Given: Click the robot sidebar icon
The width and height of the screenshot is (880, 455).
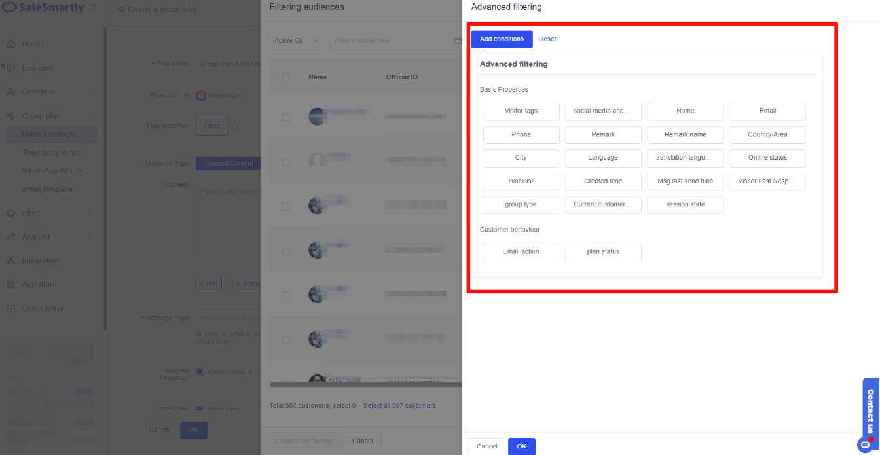Looking at the screenshot, I should 11,213.
